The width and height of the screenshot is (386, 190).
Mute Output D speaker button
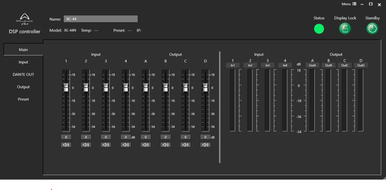coord(205,145)
